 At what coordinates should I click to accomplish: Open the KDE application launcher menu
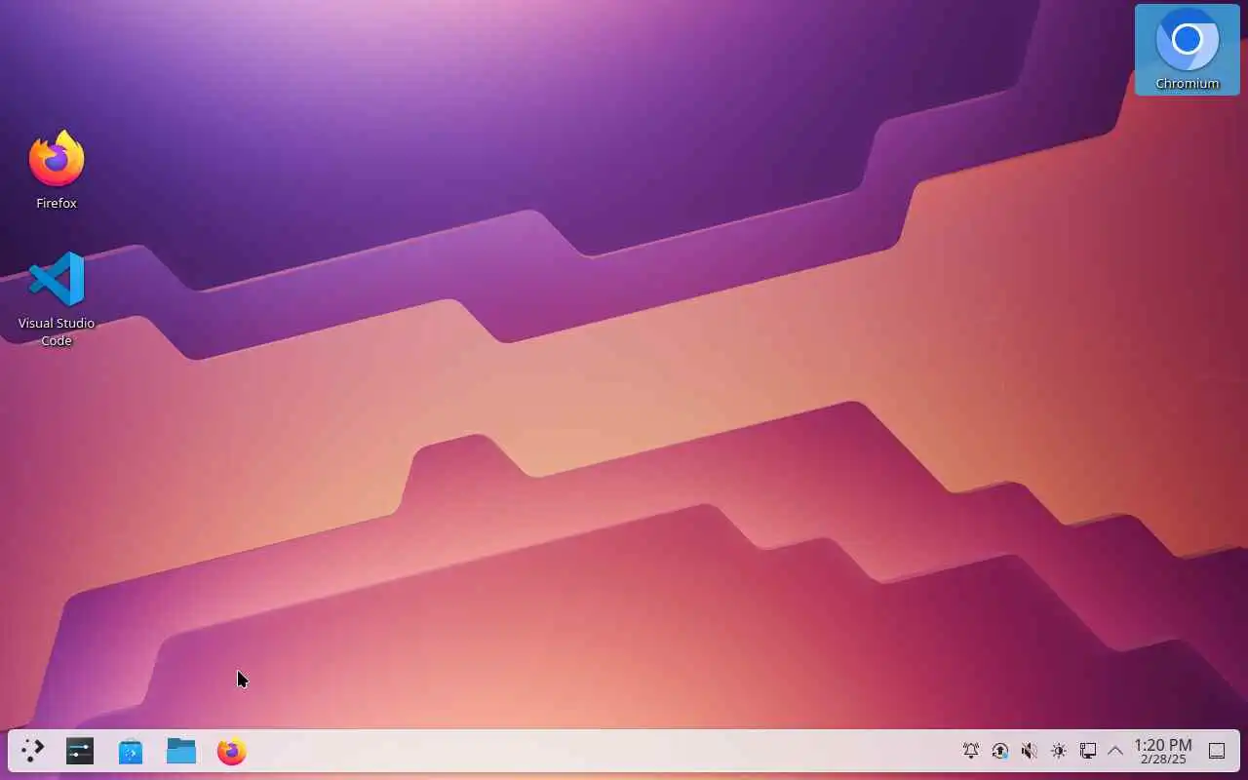tap(32, 751)
